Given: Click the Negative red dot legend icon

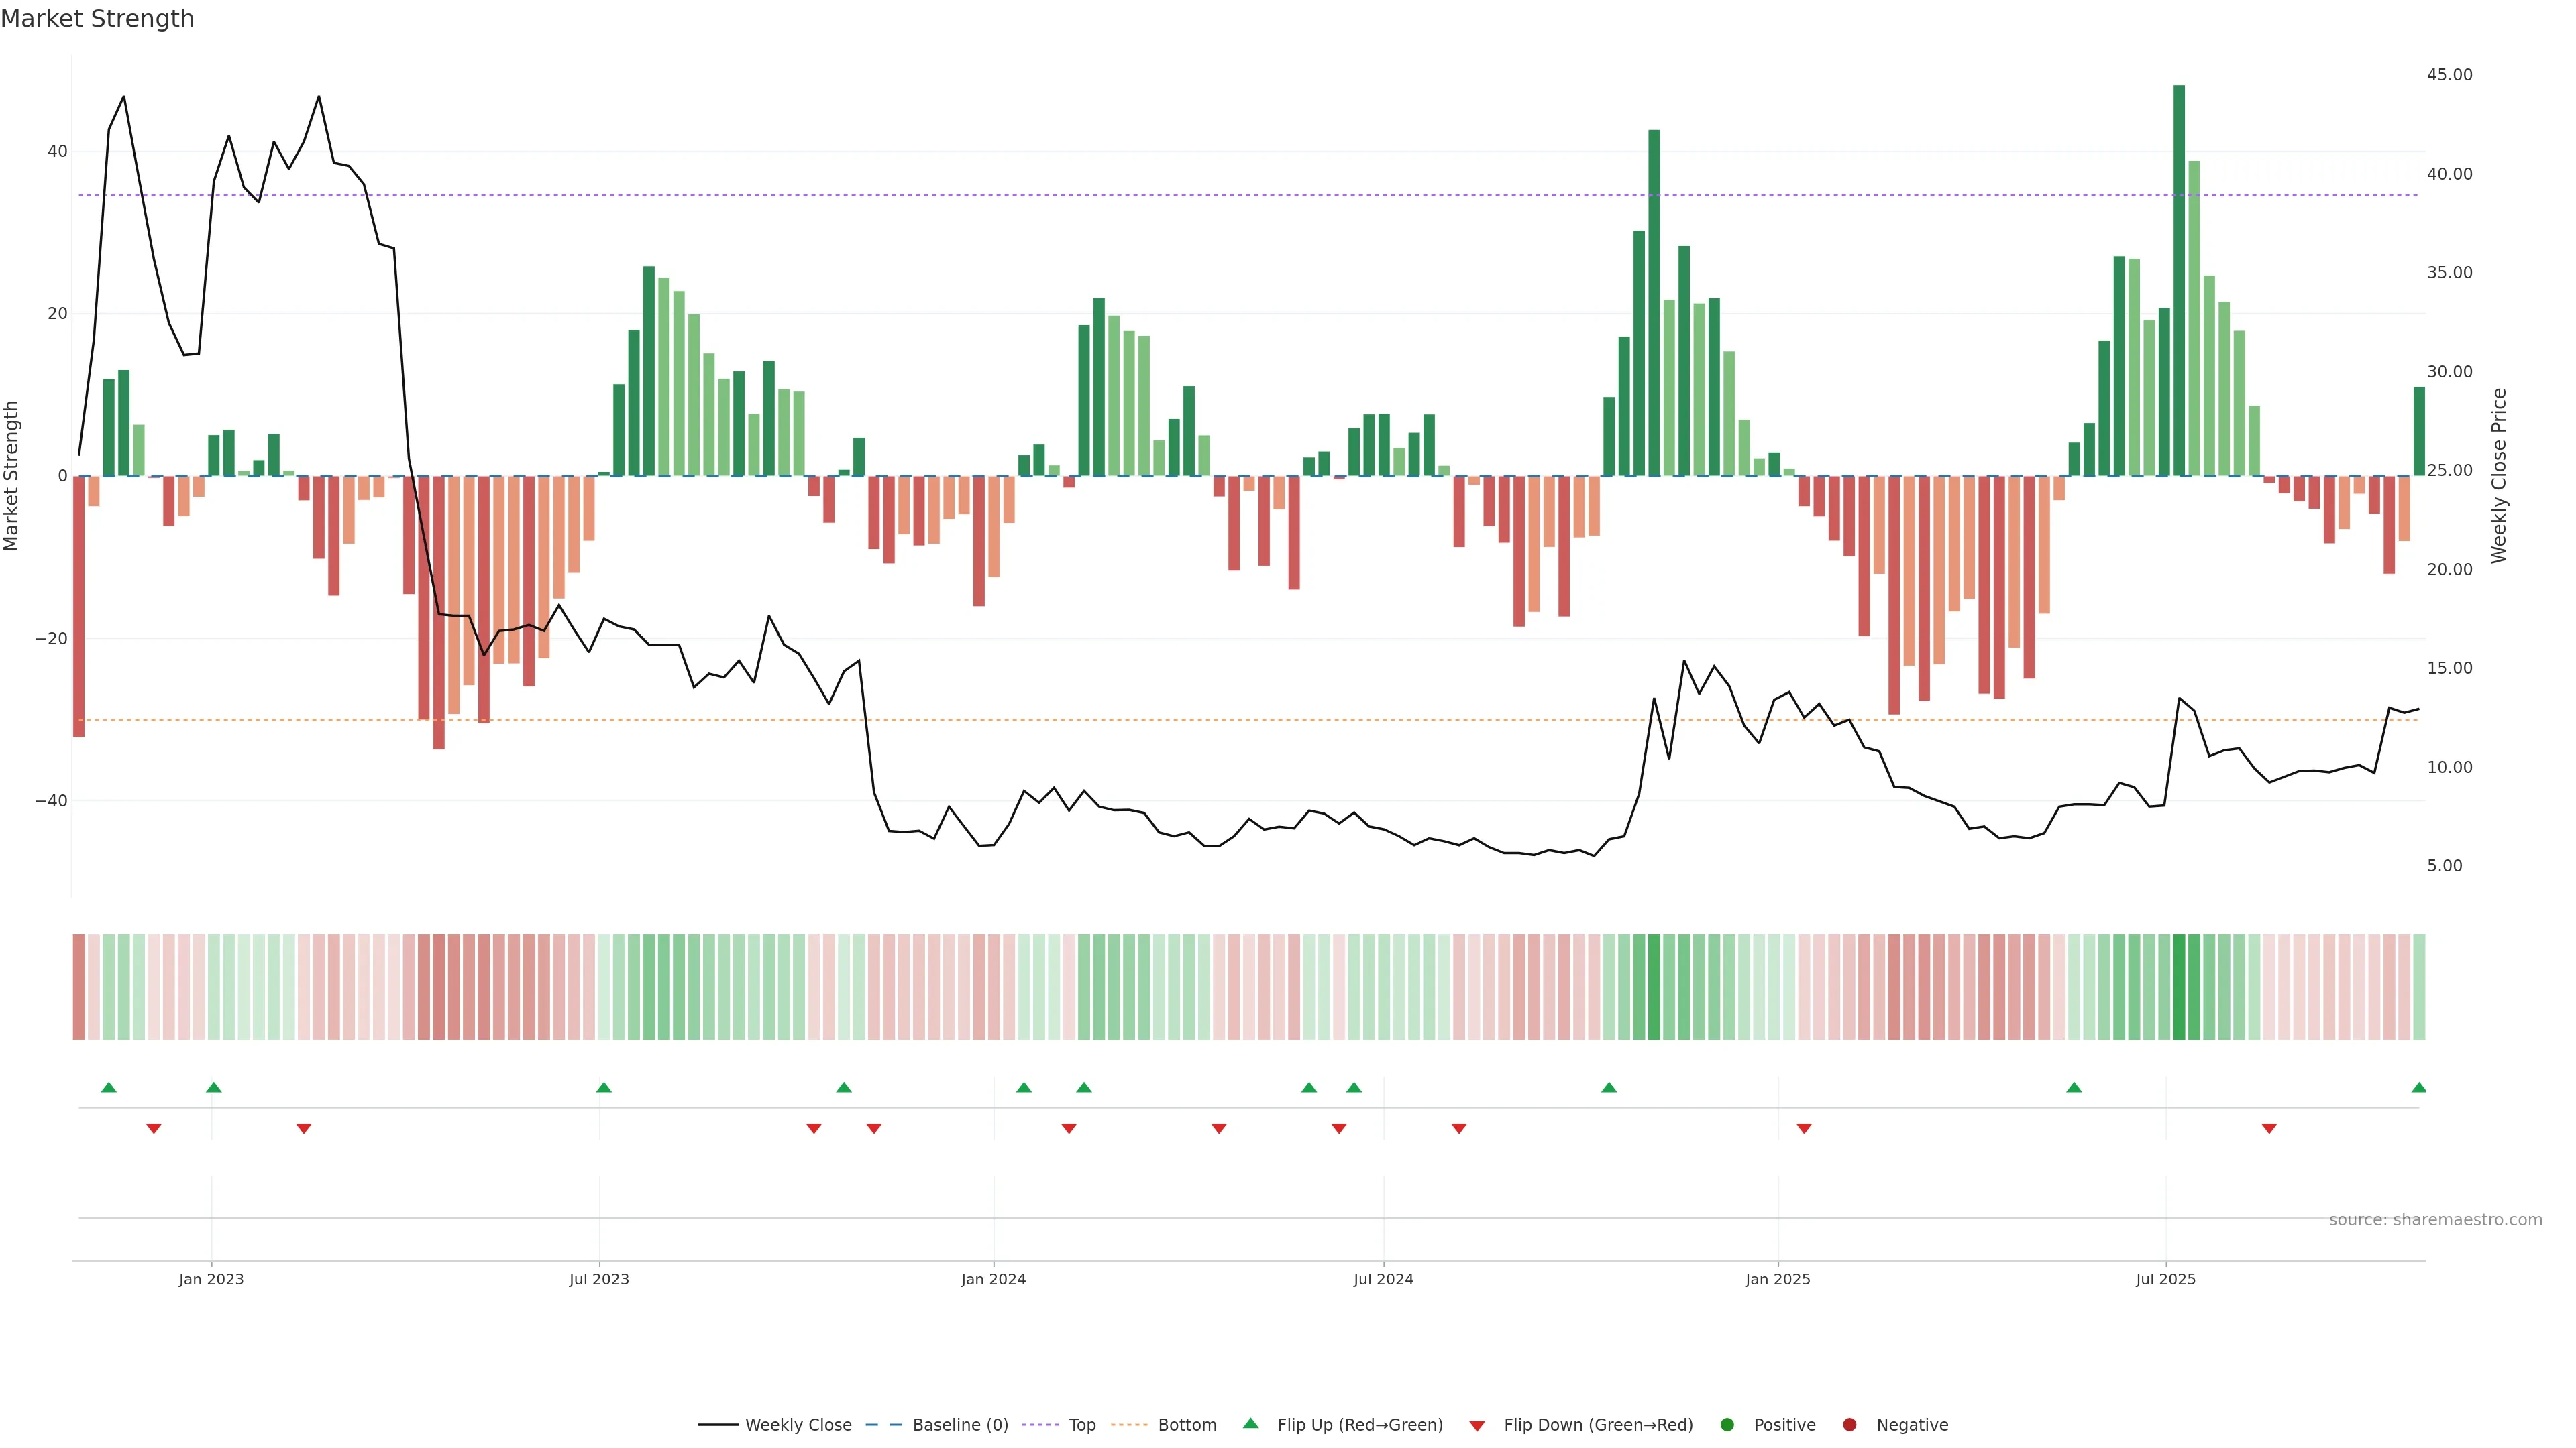Looking at the screenshot, I should click(1849, 1425).
